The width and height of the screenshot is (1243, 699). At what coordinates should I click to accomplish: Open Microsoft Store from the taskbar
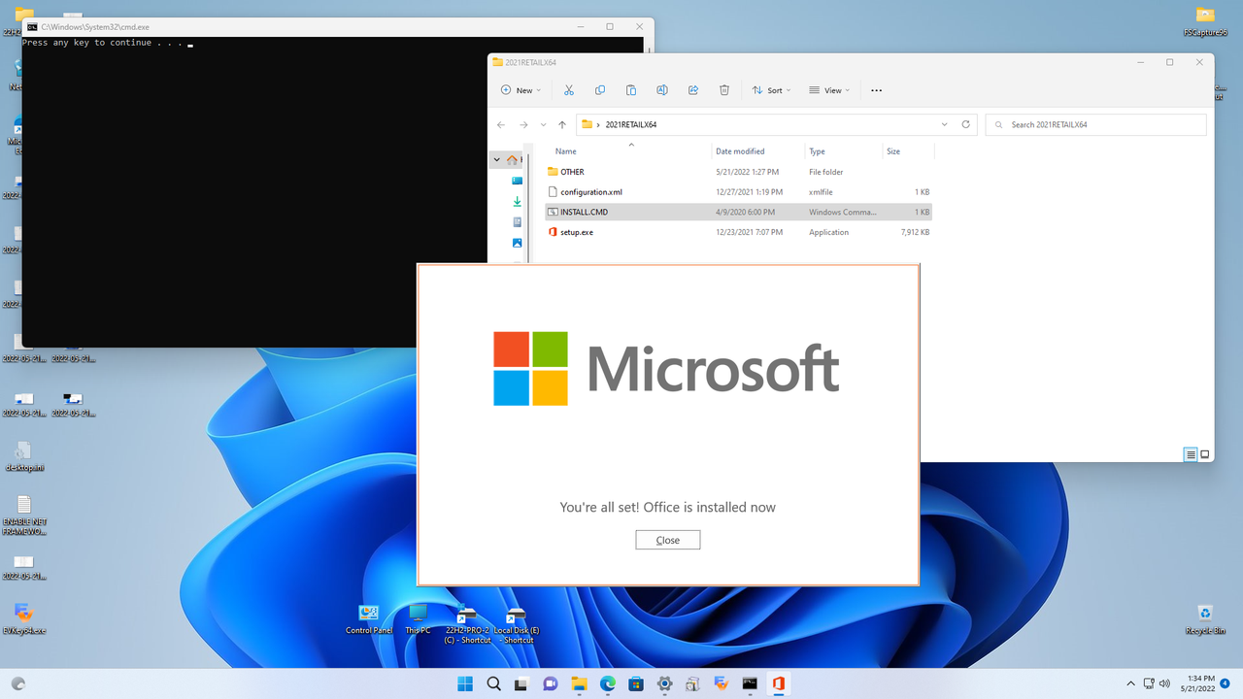pyautogui.click(x=636, y=683)
